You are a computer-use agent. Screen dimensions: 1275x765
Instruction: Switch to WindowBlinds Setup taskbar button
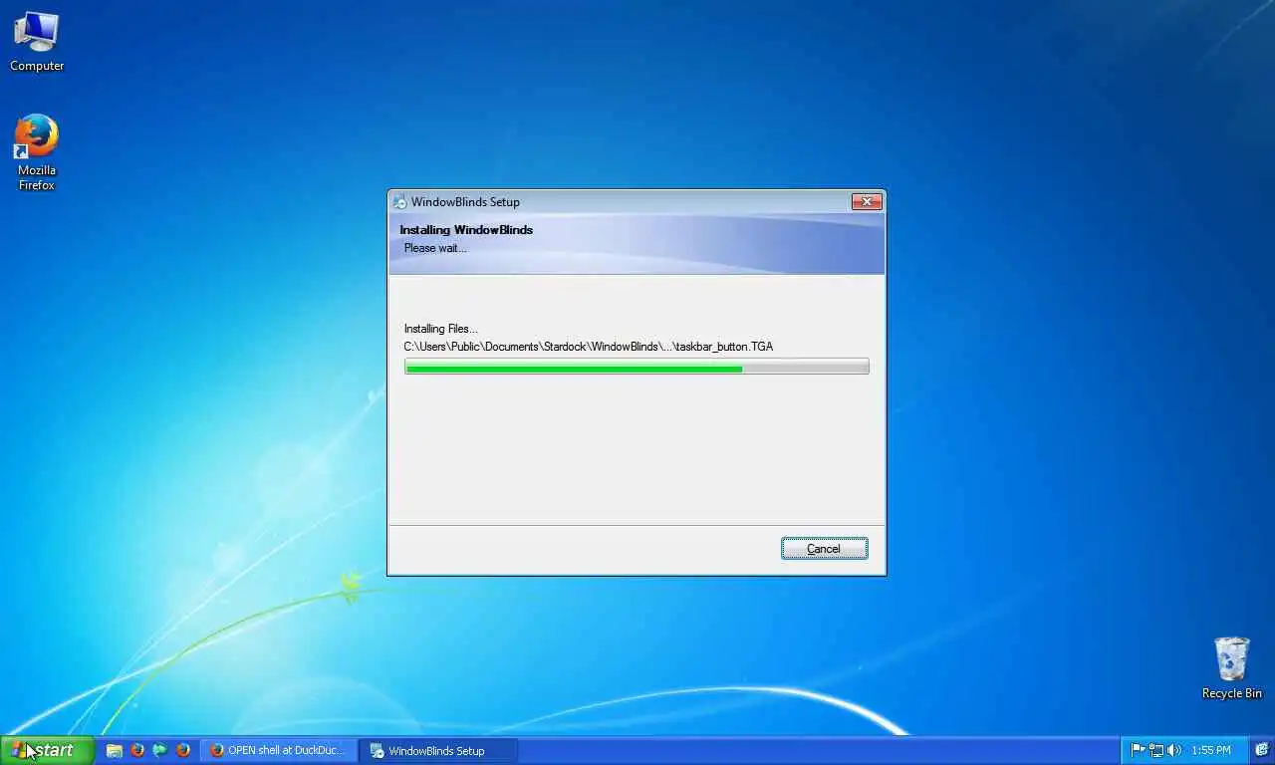[438, 751]
